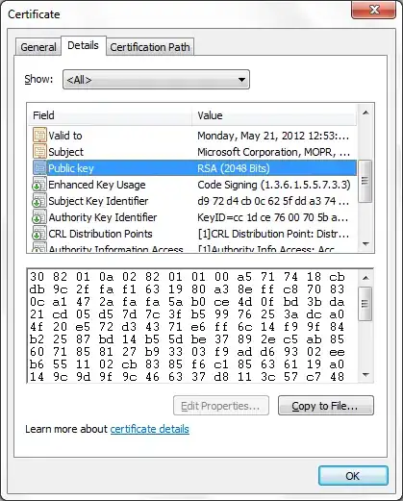Open the Show filter dropdown

156,80
